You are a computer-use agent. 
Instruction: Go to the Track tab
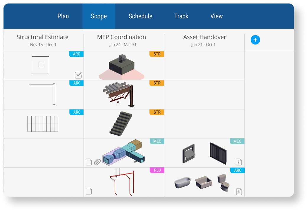click(181, 16)
